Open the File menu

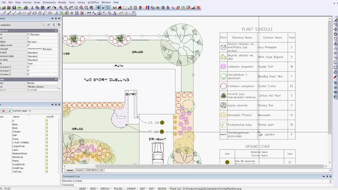(4, 2)
